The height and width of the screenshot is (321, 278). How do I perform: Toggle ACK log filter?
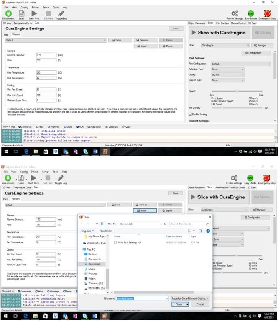(80, 127)
